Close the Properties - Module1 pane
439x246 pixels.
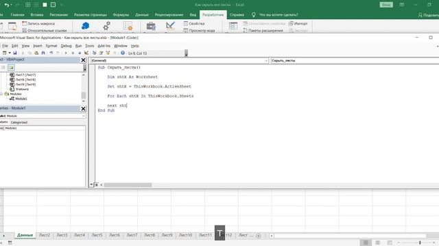(x=83, y=109)
